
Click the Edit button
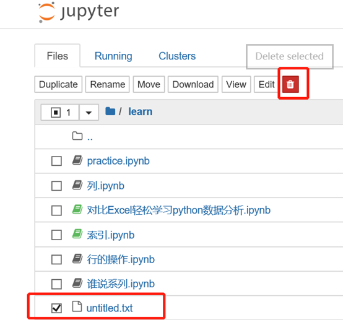tap(267, 84)
